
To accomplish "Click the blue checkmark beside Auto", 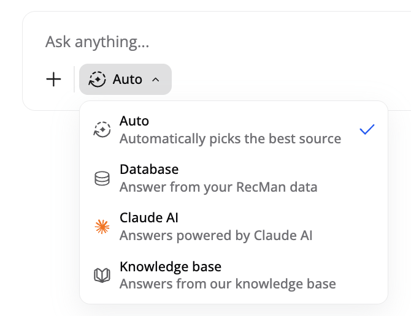I will point(367,129).
